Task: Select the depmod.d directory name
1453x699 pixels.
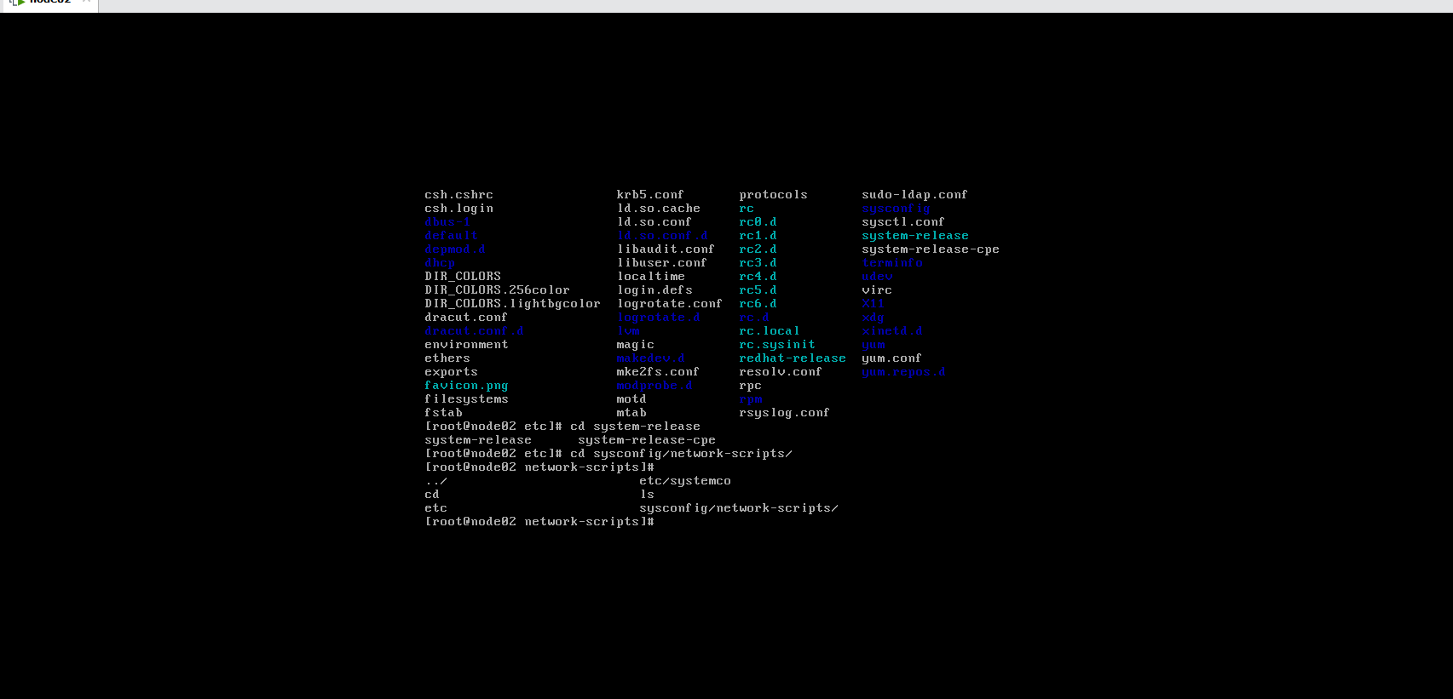Action: (455, 249)
